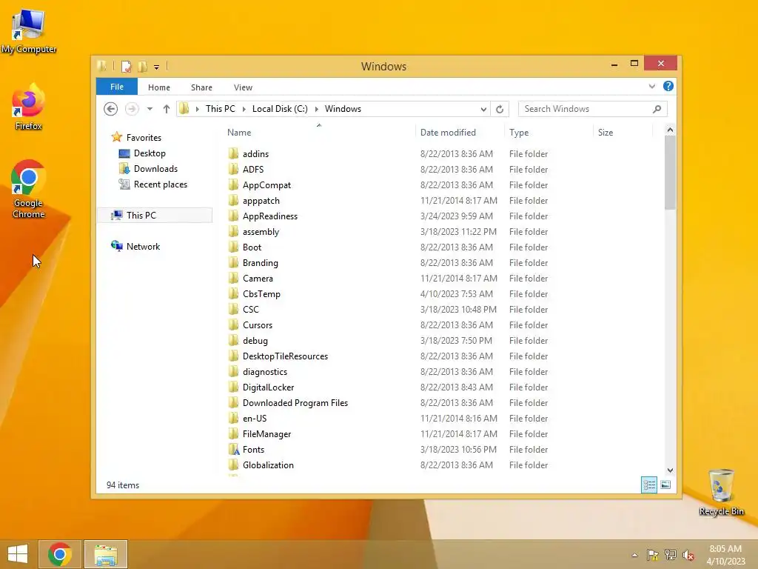Click the Back navigation arrow
Image resolution: width=758 pixels, height=569 pixels.
coord(111,109)
